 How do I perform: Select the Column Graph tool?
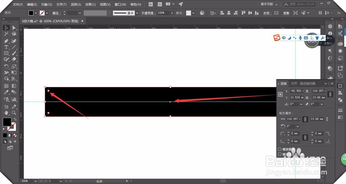pos(14,99)
